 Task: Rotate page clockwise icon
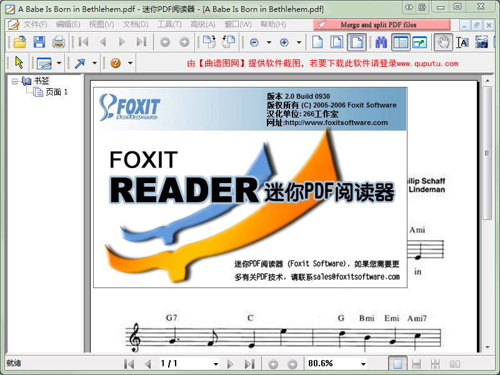pos(209,42)
